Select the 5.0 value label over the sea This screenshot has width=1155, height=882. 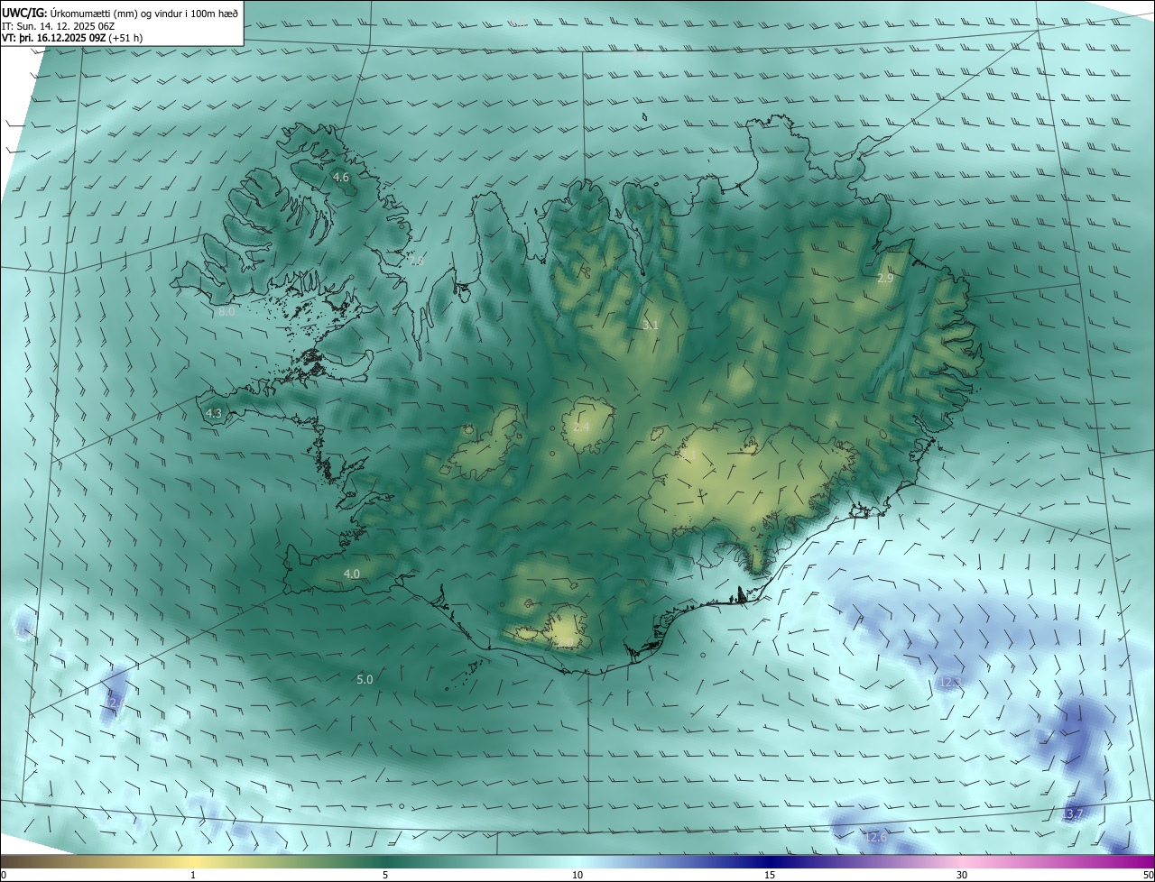click(365, 679)
